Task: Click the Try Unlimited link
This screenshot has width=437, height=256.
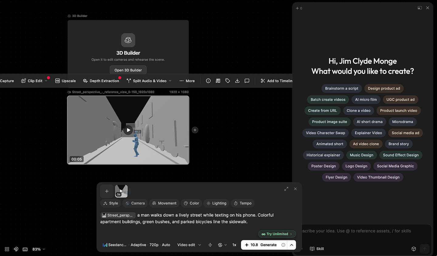Action: (x=277, y=234)
